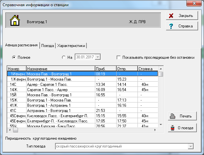204x155 pixels.
Task: Enable Показывать проследующие без остановки checkbox
Action: 119,57
